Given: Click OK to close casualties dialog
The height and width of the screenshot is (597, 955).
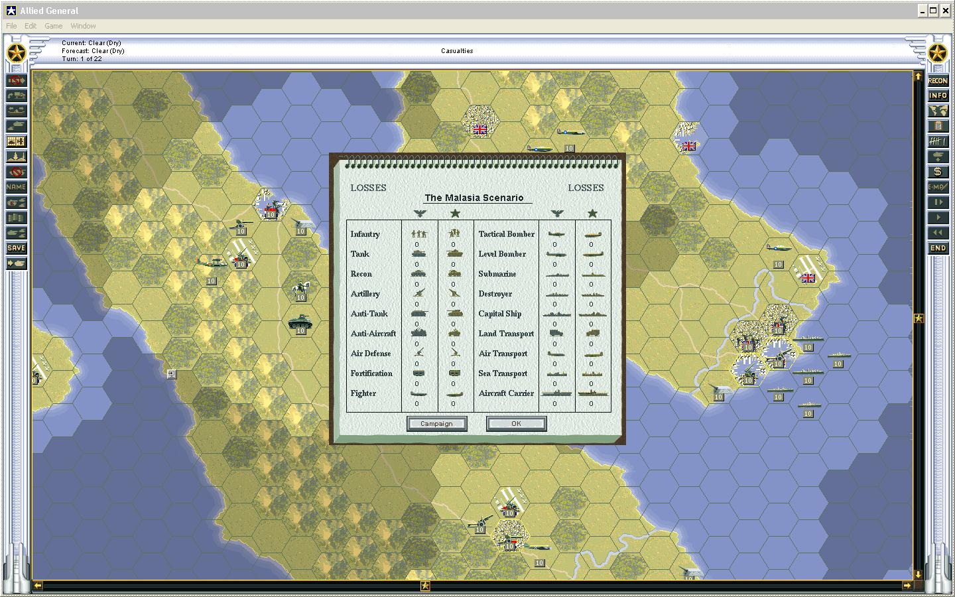Looking at the screenshot, I should pos(516,424).
